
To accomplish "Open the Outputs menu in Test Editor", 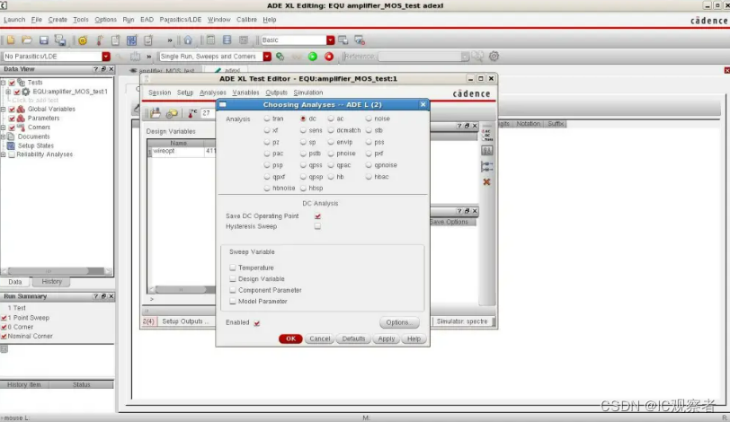I will click(x=277, y=92).
